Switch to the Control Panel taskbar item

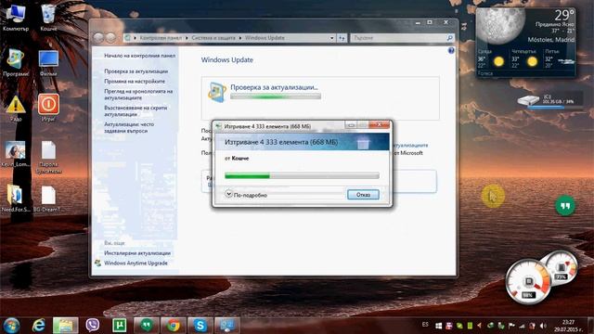[x=227, y=326]
